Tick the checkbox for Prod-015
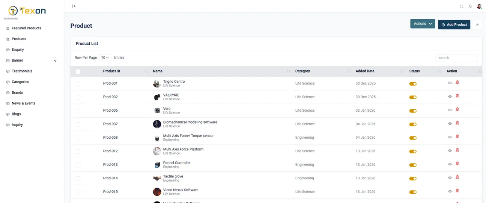The image size is (486, 203). tap(78, 192)
